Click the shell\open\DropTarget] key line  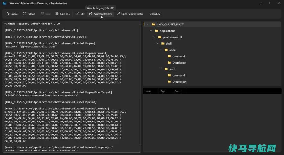pyautogui.click(x=58, y=92)
